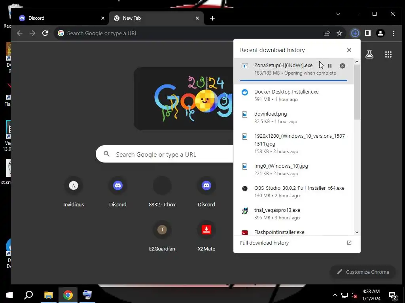Open the first Discord shortcut tile
Screen dimensions: 405x303
tap(118, 192)
